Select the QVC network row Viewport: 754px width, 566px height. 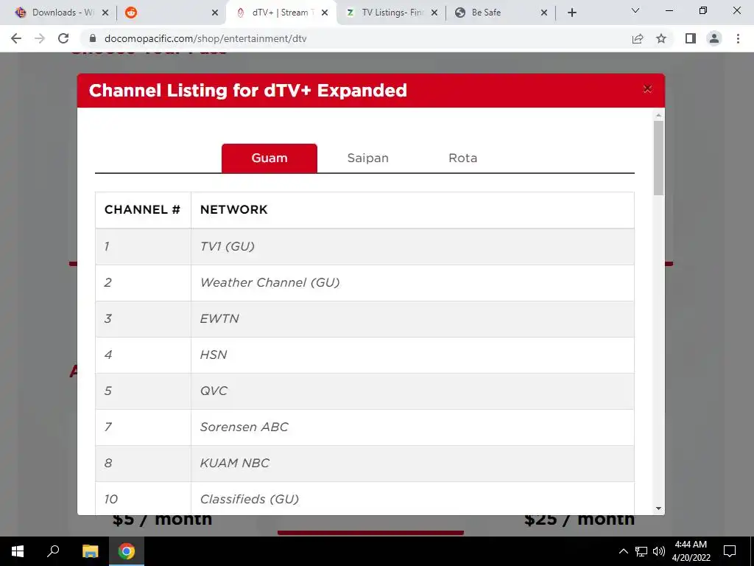tap(364, 391)
